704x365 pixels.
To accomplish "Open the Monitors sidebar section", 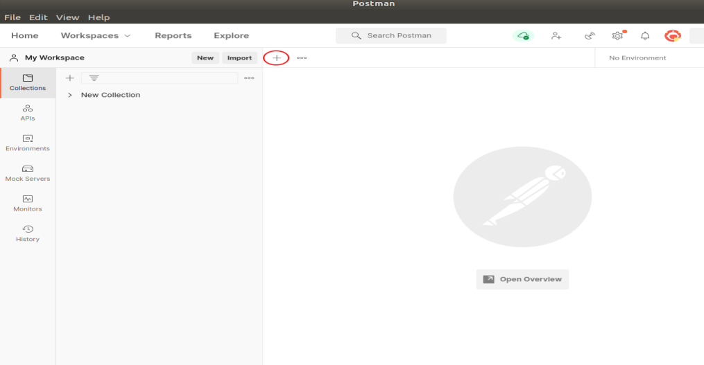I will click(x=28, y=204).
